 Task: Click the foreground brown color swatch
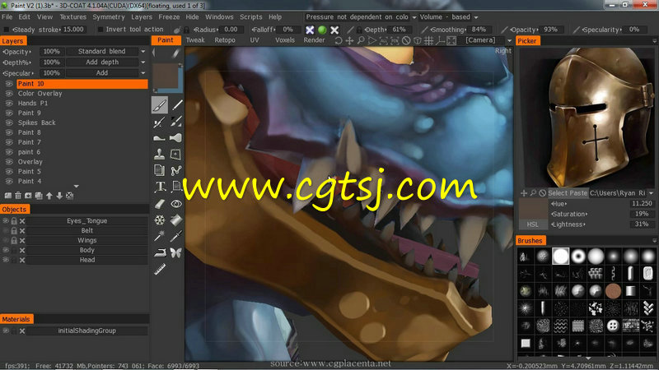(166, 76)
